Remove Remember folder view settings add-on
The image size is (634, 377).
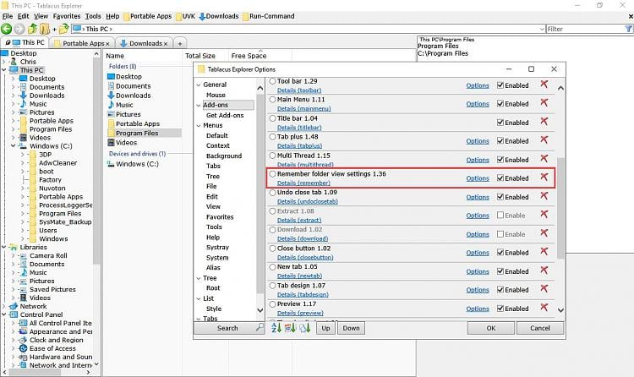[x=544, y=178]
